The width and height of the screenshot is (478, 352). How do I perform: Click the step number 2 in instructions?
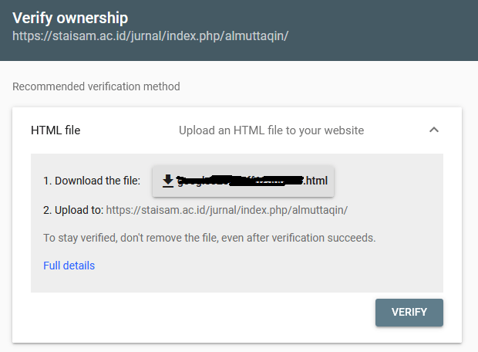(x=46, y=210)
